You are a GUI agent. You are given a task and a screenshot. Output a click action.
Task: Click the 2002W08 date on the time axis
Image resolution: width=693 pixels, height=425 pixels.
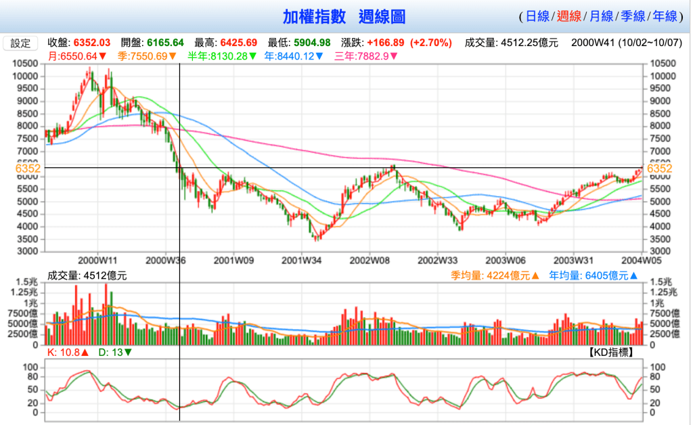[370, 260]
